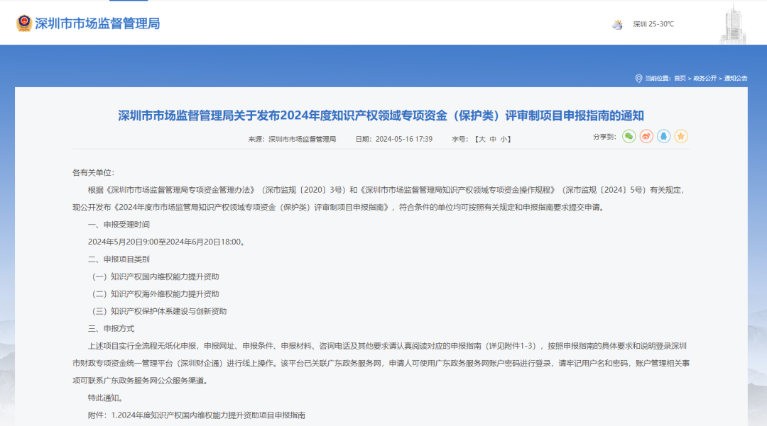This screenshot has width=767, height=426.
Task: Click the location pin icon
Action: pos(638,78)
